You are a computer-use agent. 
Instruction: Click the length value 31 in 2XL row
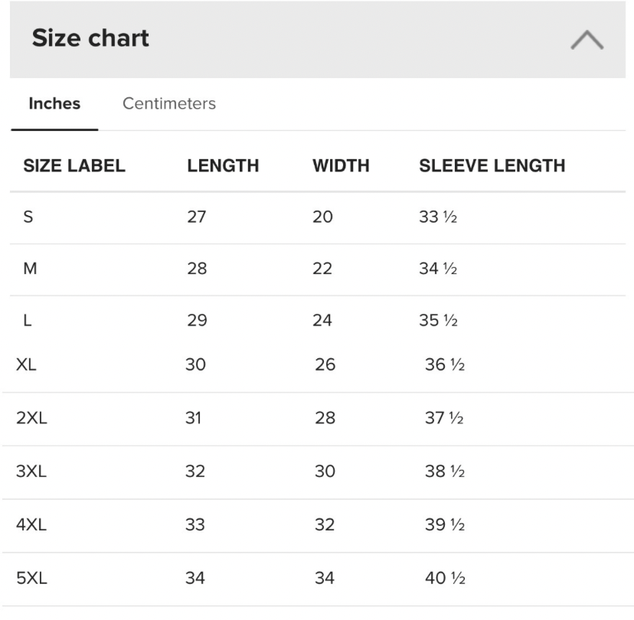coord(193,418)
